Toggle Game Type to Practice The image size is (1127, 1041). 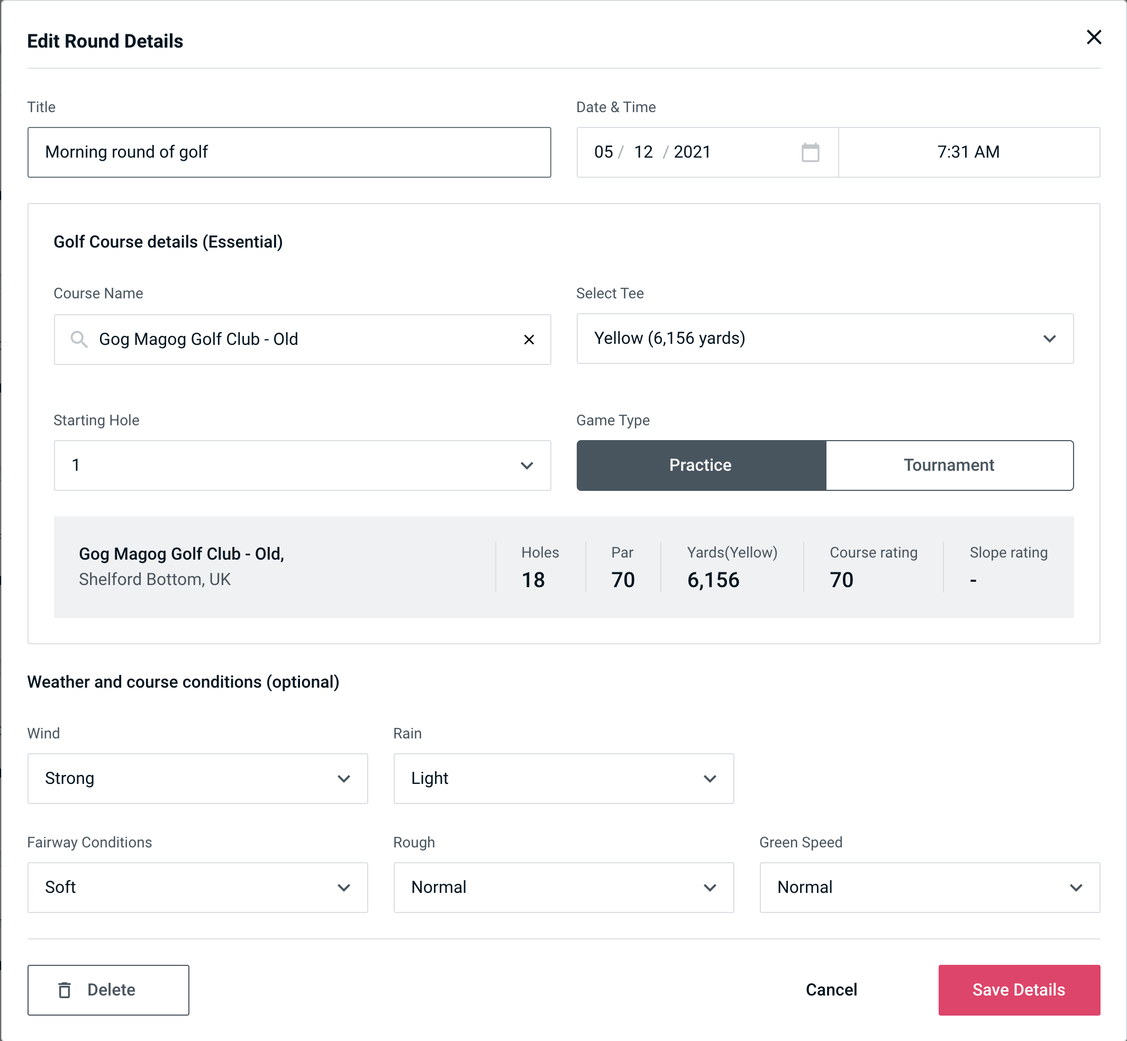(x=700, y=465)
